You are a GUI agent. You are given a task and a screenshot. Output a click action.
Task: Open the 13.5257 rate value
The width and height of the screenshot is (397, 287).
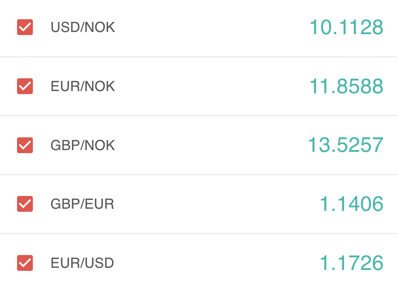[345, 145]
